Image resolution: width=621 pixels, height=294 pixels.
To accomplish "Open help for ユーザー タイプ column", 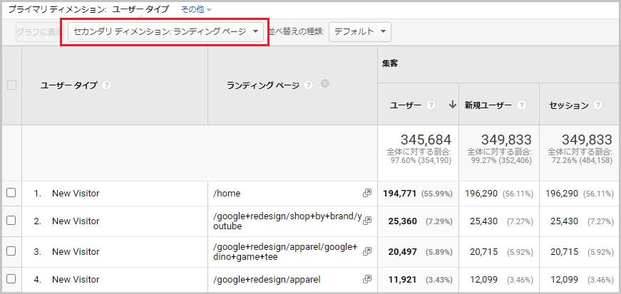I will pyautogui.click(x=106, y=85).
